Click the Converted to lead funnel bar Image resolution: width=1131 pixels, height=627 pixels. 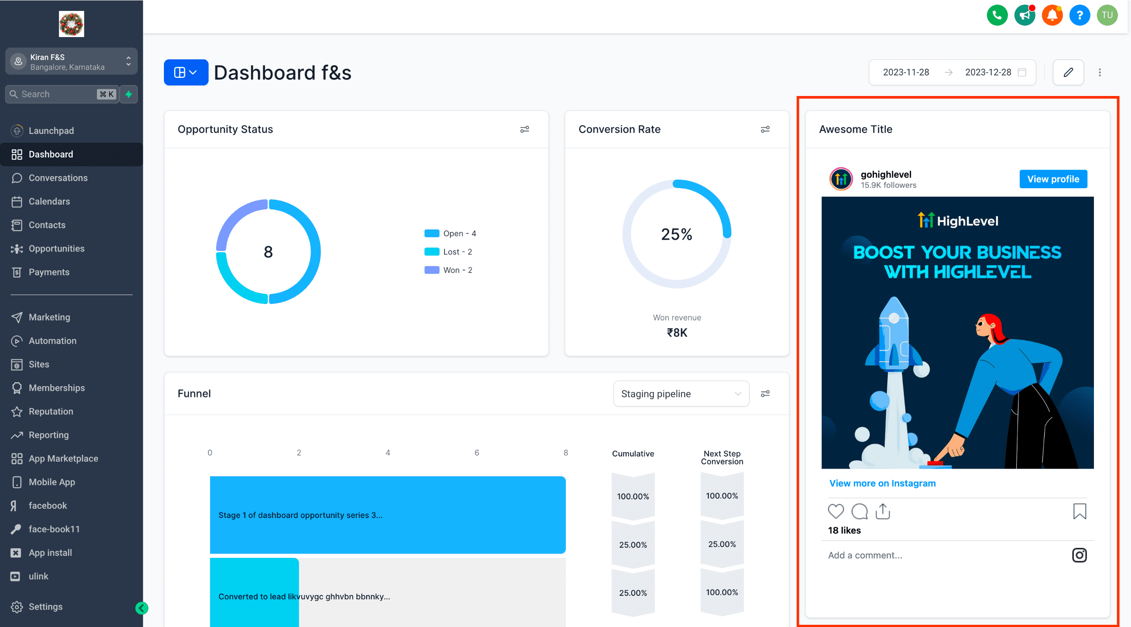pos(254,593)
